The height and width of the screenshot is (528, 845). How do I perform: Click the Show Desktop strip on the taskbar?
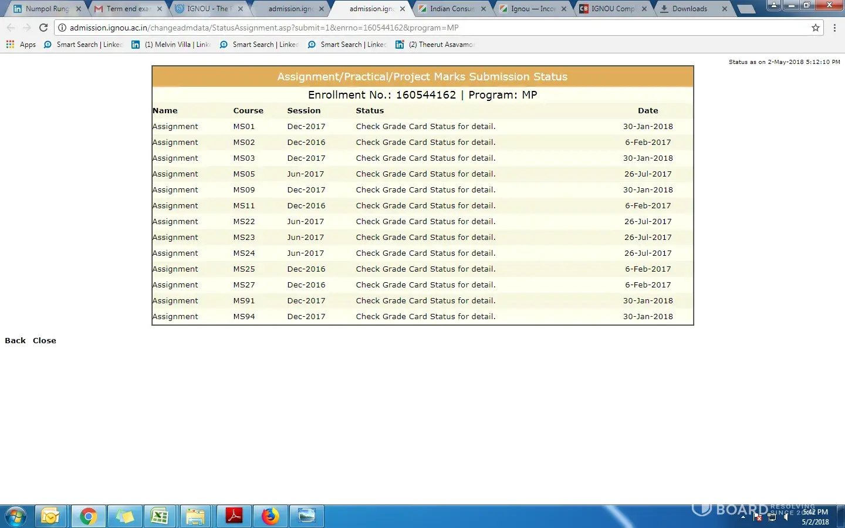(x=840, y=516)
